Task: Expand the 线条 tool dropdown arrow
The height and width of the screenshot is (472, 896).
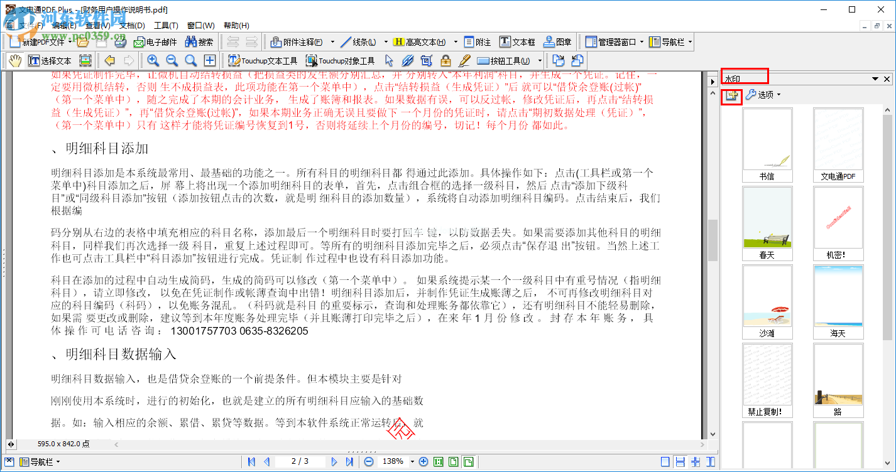Action: coord(385,42)
